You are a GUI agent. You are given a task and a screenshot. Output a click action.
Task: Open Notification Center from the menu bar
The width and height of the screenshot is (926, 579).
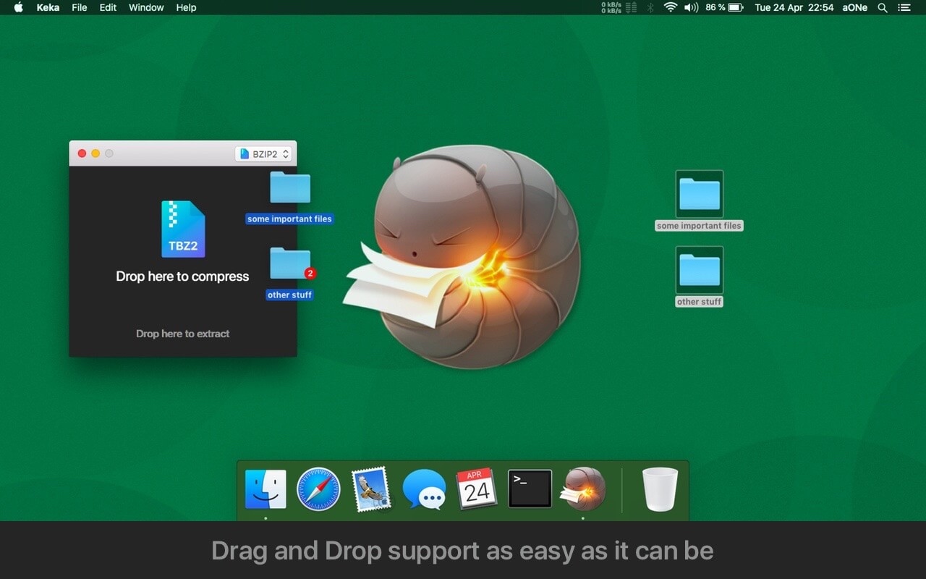tap(904, 8)
